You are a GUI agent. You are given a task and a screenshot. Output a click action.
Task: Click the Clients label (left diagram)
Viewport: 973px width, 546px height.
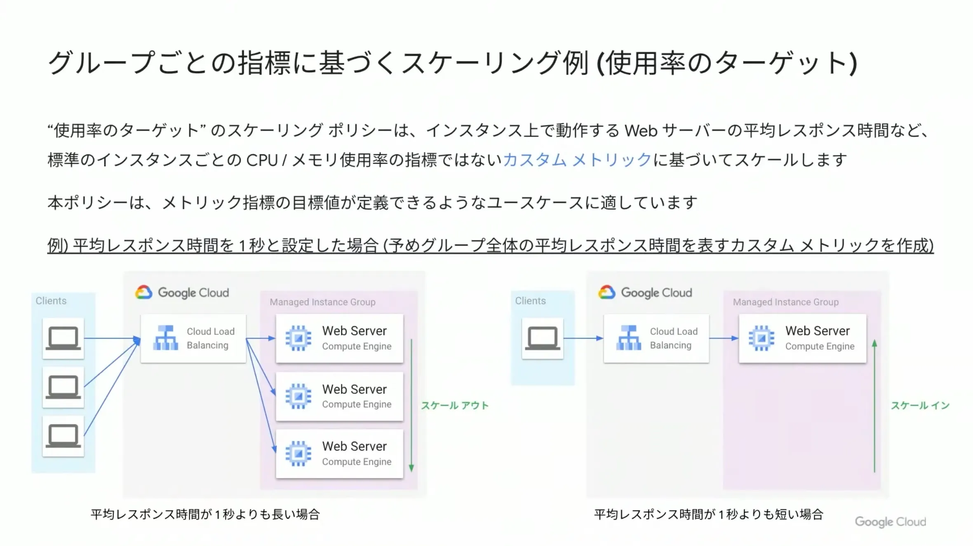tap(51, 300)
